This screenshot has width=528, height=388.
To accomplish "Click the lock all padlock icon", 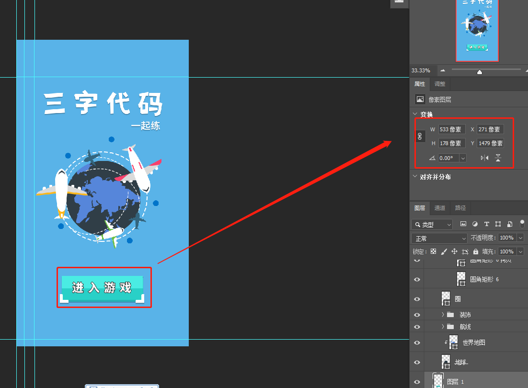I will pos(475,251).
